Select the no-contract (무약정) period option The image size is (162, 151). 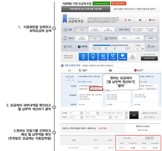124,38
